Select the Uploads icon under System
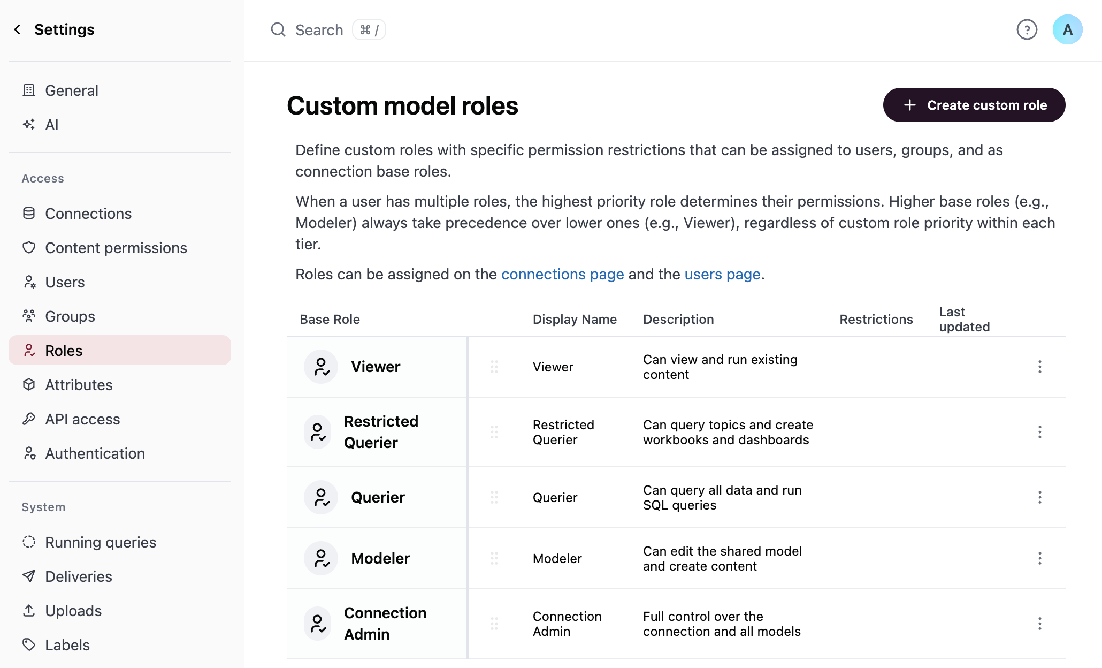Image resolution: width=1102 pixels, height=668 pixels. point(29,610)
